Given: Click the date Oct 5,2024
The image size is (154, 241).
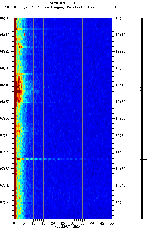Looking at the screenshot, I should tap(23, 7).
